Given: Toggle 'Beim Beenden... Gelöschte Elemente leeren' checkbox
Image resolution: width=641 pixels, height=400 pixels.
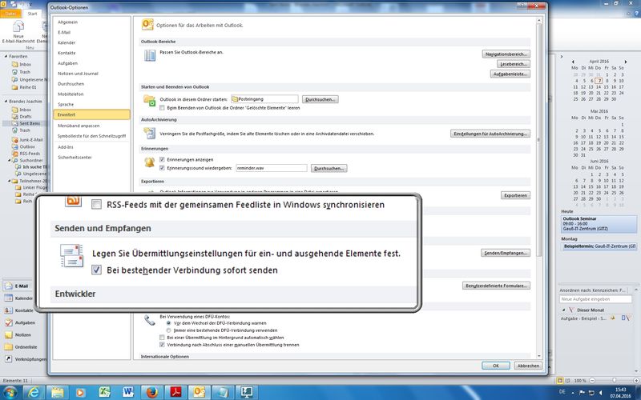Looking at the screenshot, I should pyautogui.click(x=163, y=108).
